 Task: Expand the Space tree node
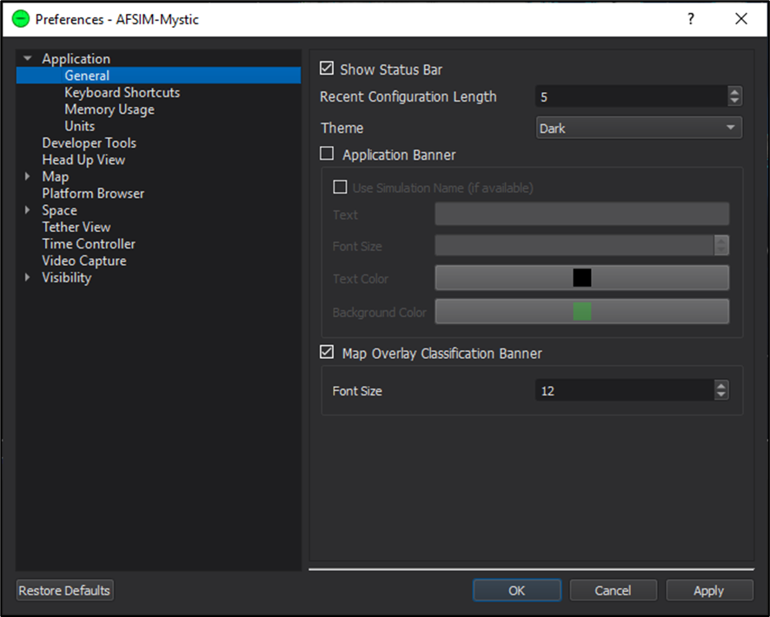28,210
